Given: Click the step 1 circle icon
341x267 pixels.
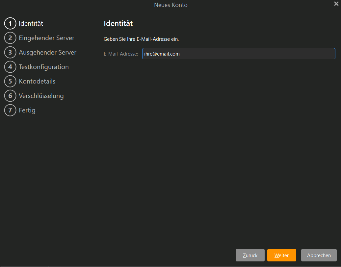Looking at the screenshot, I should coord(10,24).
